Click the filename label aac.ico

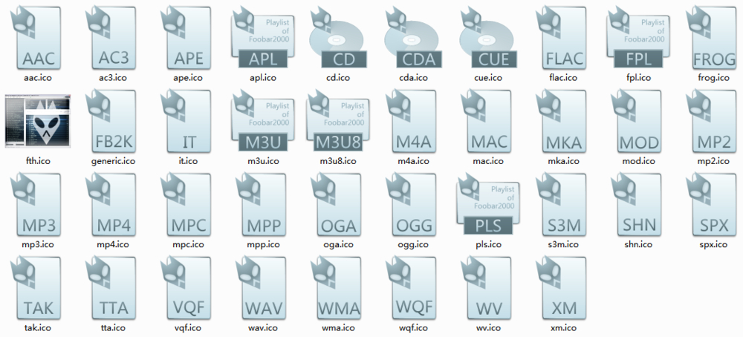click(x=38, y=78)
